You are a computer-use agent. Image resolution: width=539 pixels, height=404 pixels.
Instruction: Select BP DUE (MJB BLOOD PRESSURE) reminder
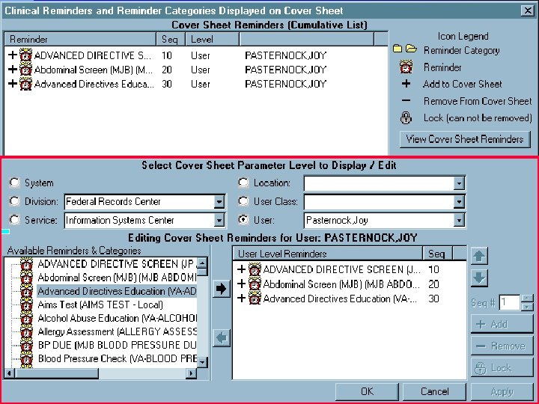(117, 345)
